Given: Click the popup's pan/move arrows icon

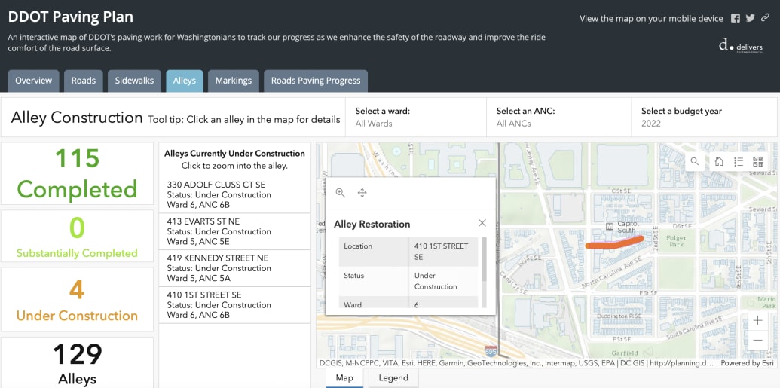Looking at the screenshot, I should (362, 193).
